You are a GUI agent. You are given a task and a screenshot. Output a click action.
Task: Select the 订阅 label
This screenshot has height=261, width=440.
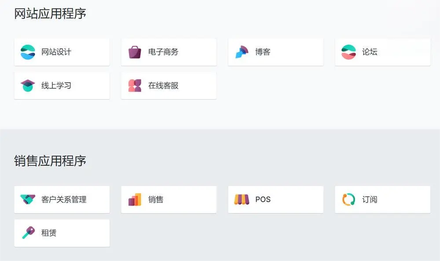click(x=370, y=199)
